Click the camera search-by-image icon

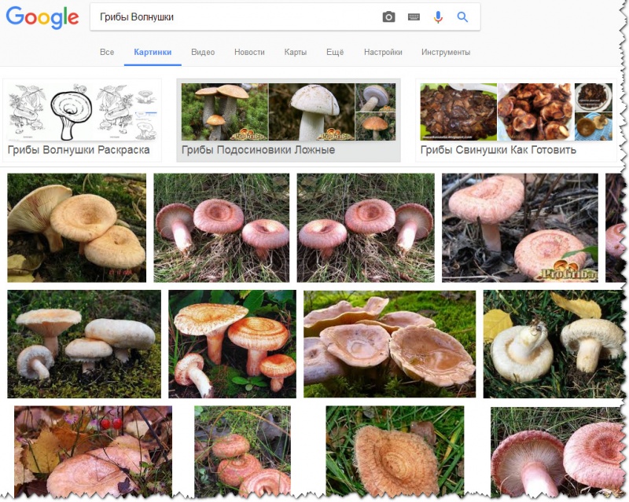388,16
